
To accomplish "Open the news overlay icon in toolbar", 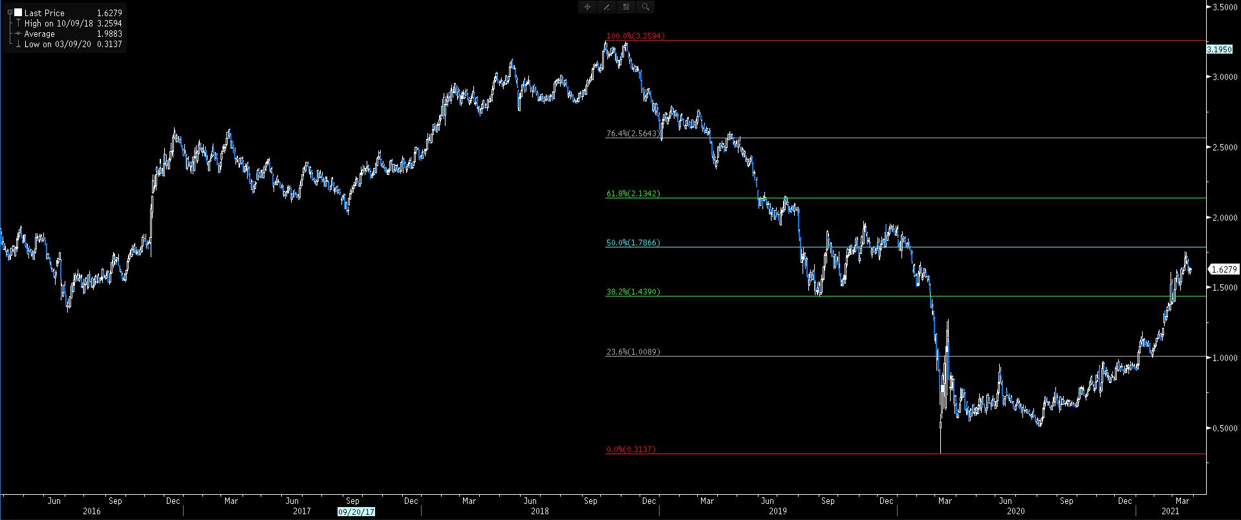I will (x=626, y=7).
